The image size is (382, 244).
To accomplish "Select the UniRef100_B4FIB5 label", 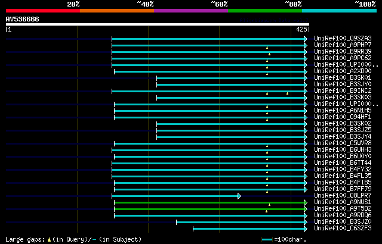I will (x=343, y=183).
